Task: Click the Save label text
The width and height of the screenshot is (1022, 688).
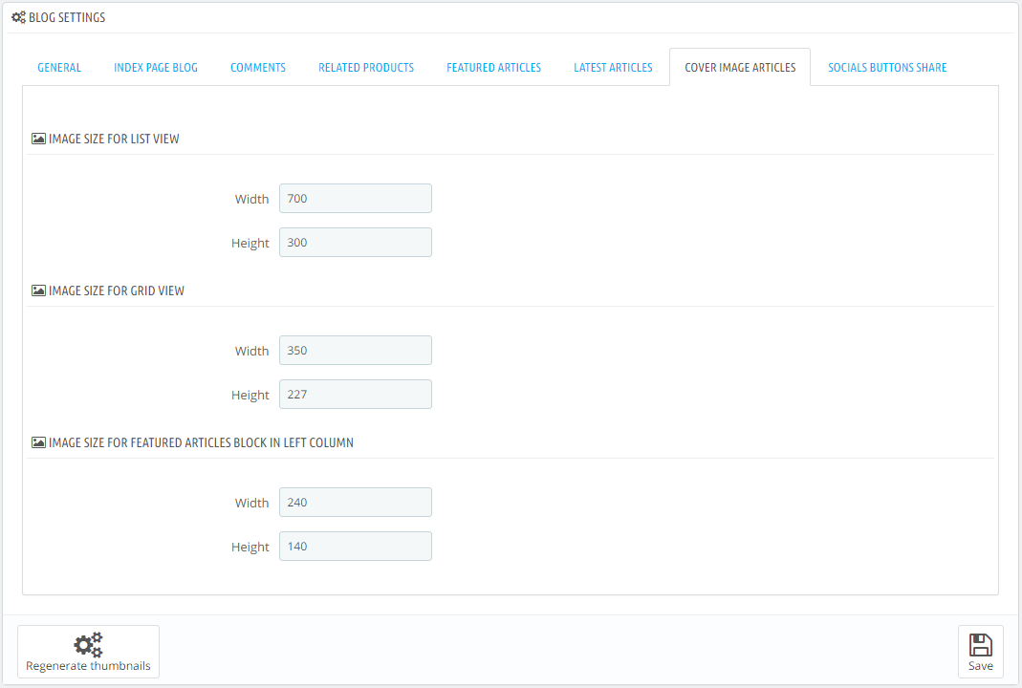Action: tap(980, 666)
